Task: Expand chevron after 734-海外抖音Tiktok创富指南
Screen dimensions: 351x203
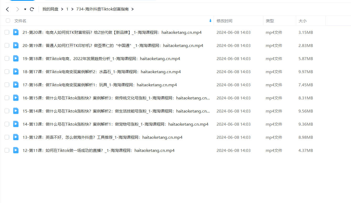Action: 132,9
